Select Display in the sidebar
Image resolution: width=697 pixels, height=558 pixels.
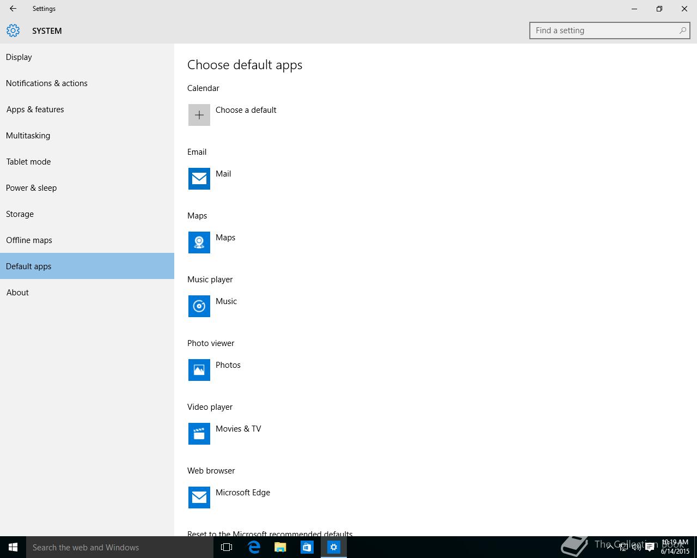coord(87,57)
